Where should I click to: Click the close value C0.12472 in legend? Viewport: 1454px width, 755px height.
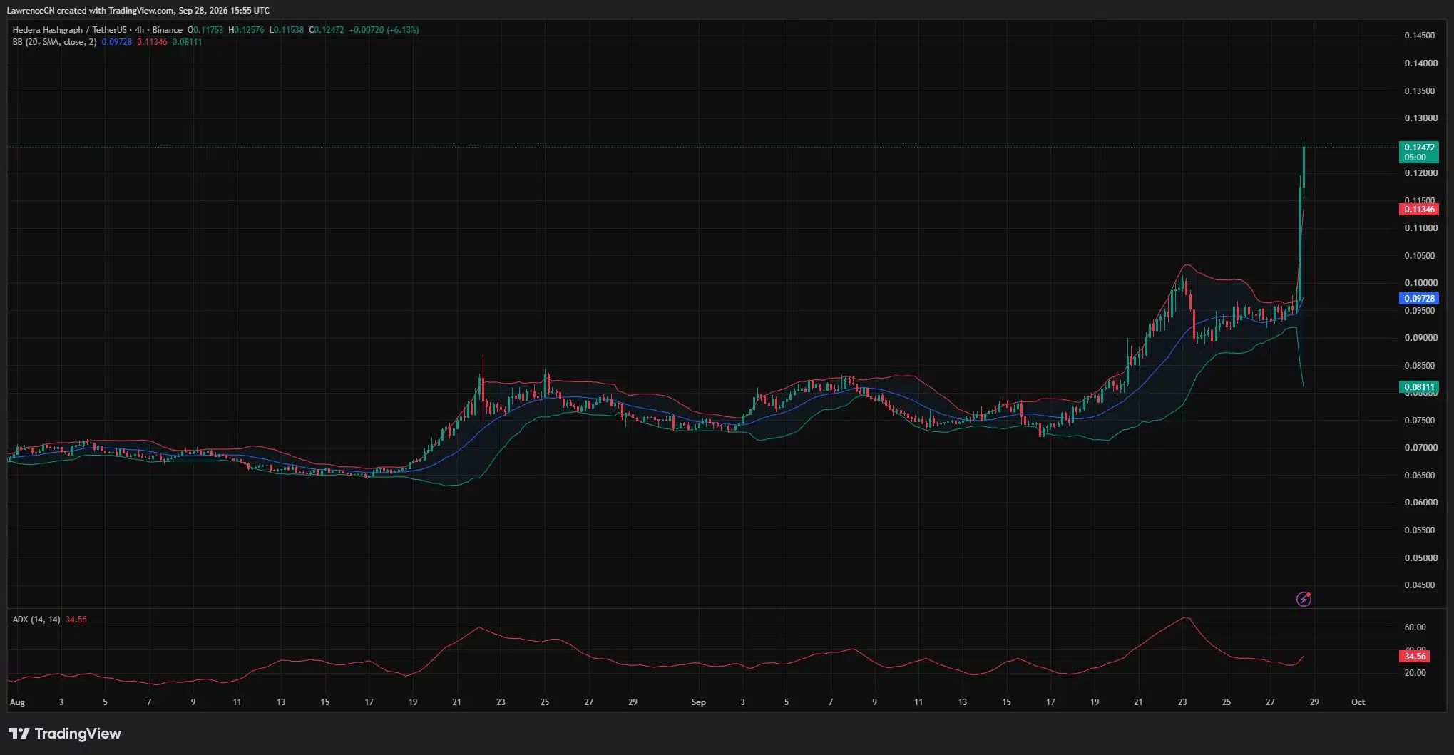[327, 30]
